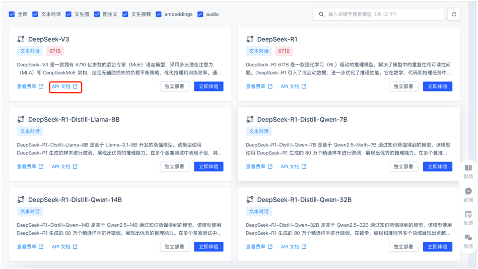Open API 文档 for Distill-Qwen-7B
Viewport: 478px width, 269px height.
coord(294,166)
